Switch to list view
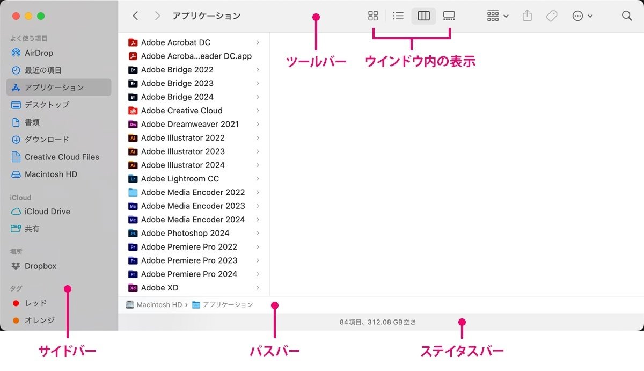644x371 pixels. coord(398,16)
